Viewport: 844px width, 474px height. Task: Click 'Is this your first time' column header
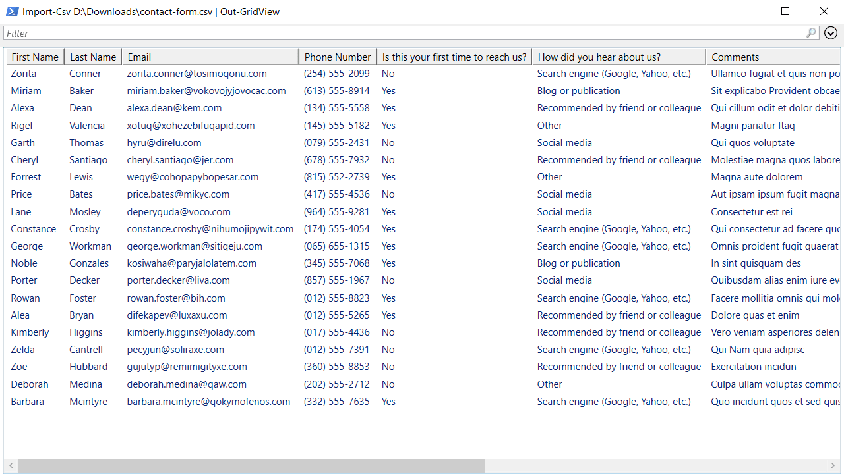(454, 57)
